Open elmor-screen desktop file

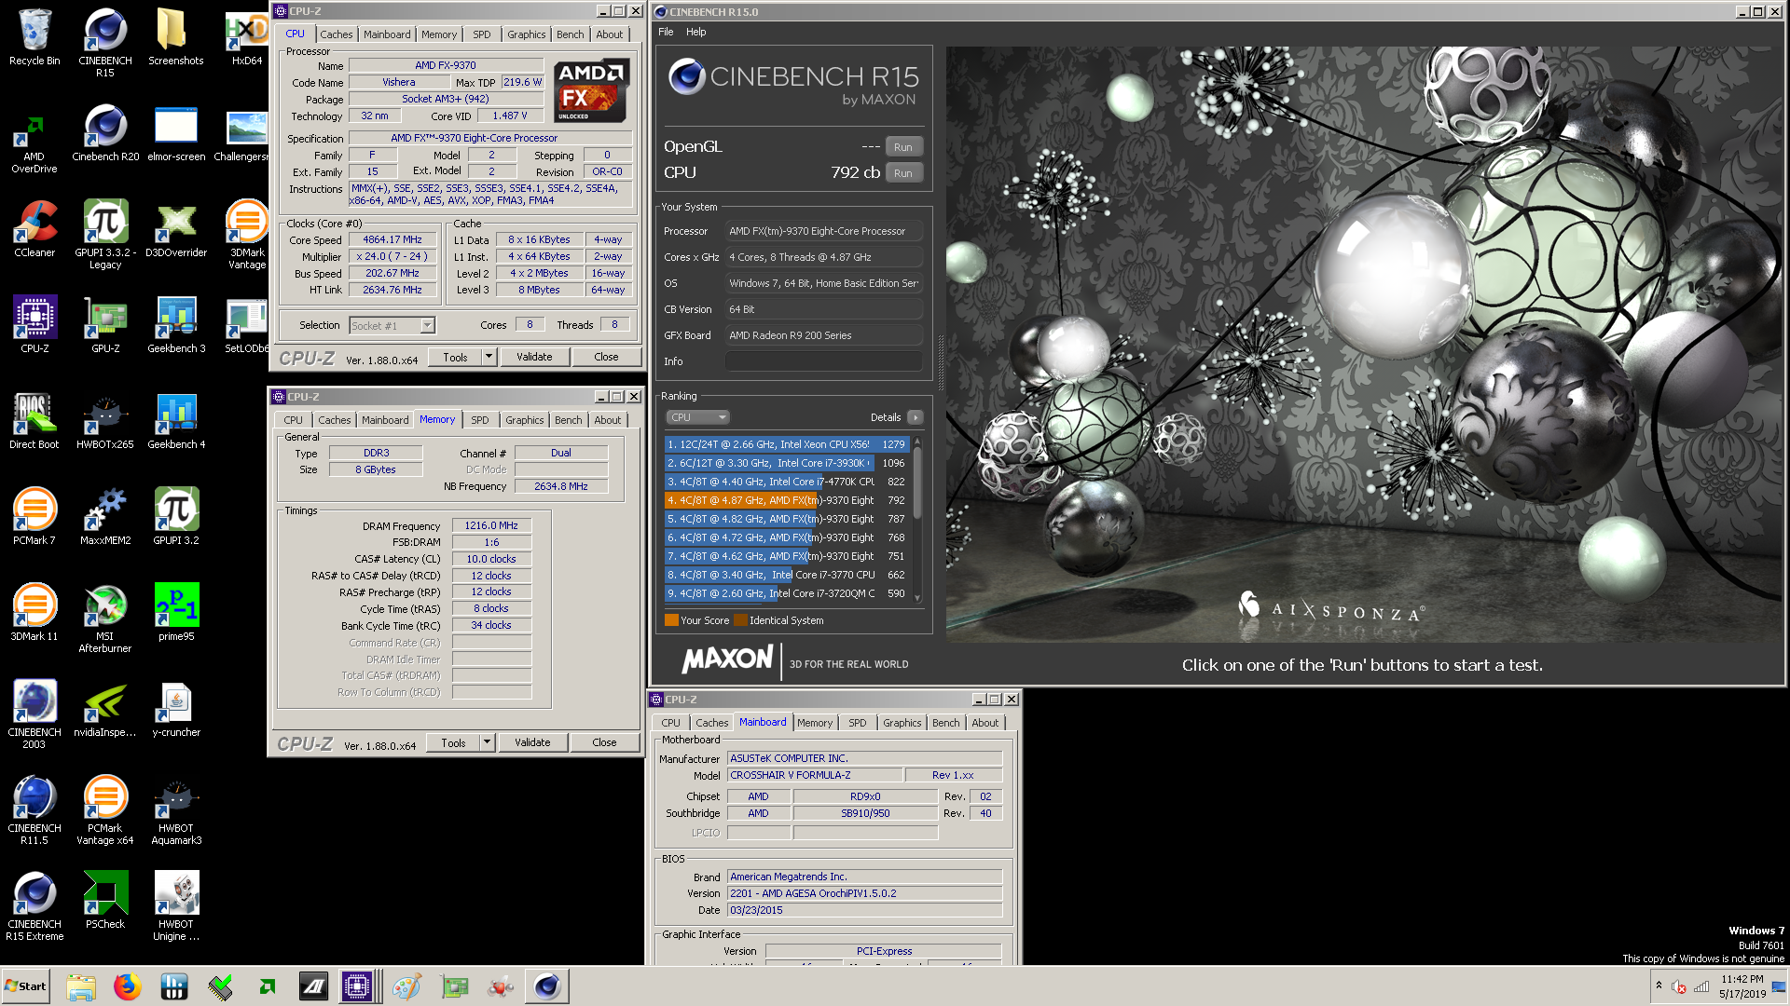pos(176,133)
